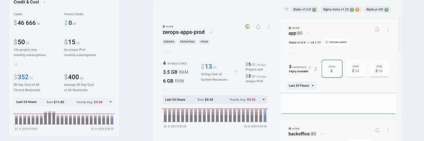Filter by Nginx static v1.22 chip

tap(341, 9)
